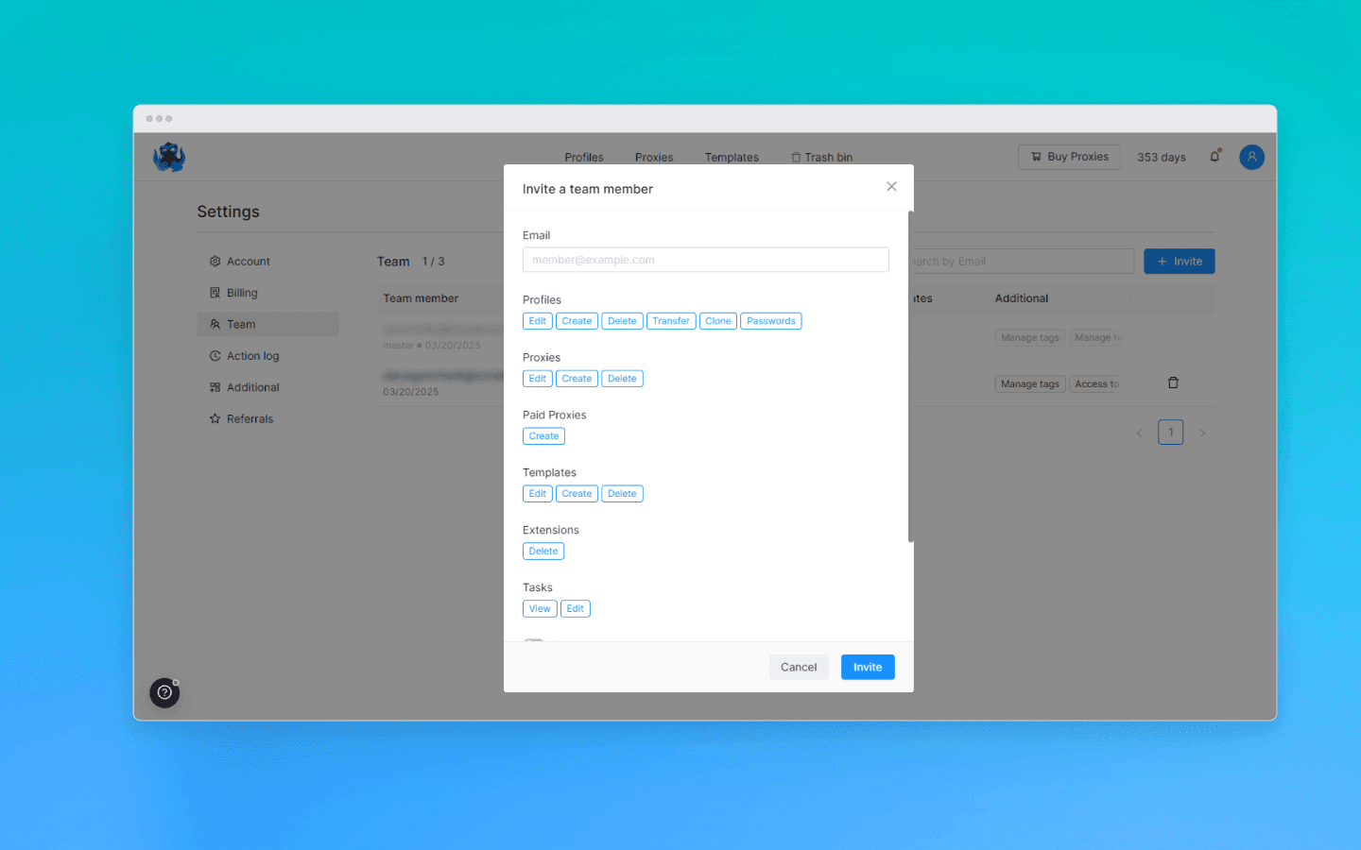
Task: Open Referrals from the sidebar
Action: 249,418
